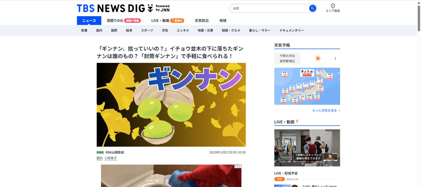
Task: Click the 国内 tag under article
Action: click(100, 158)
